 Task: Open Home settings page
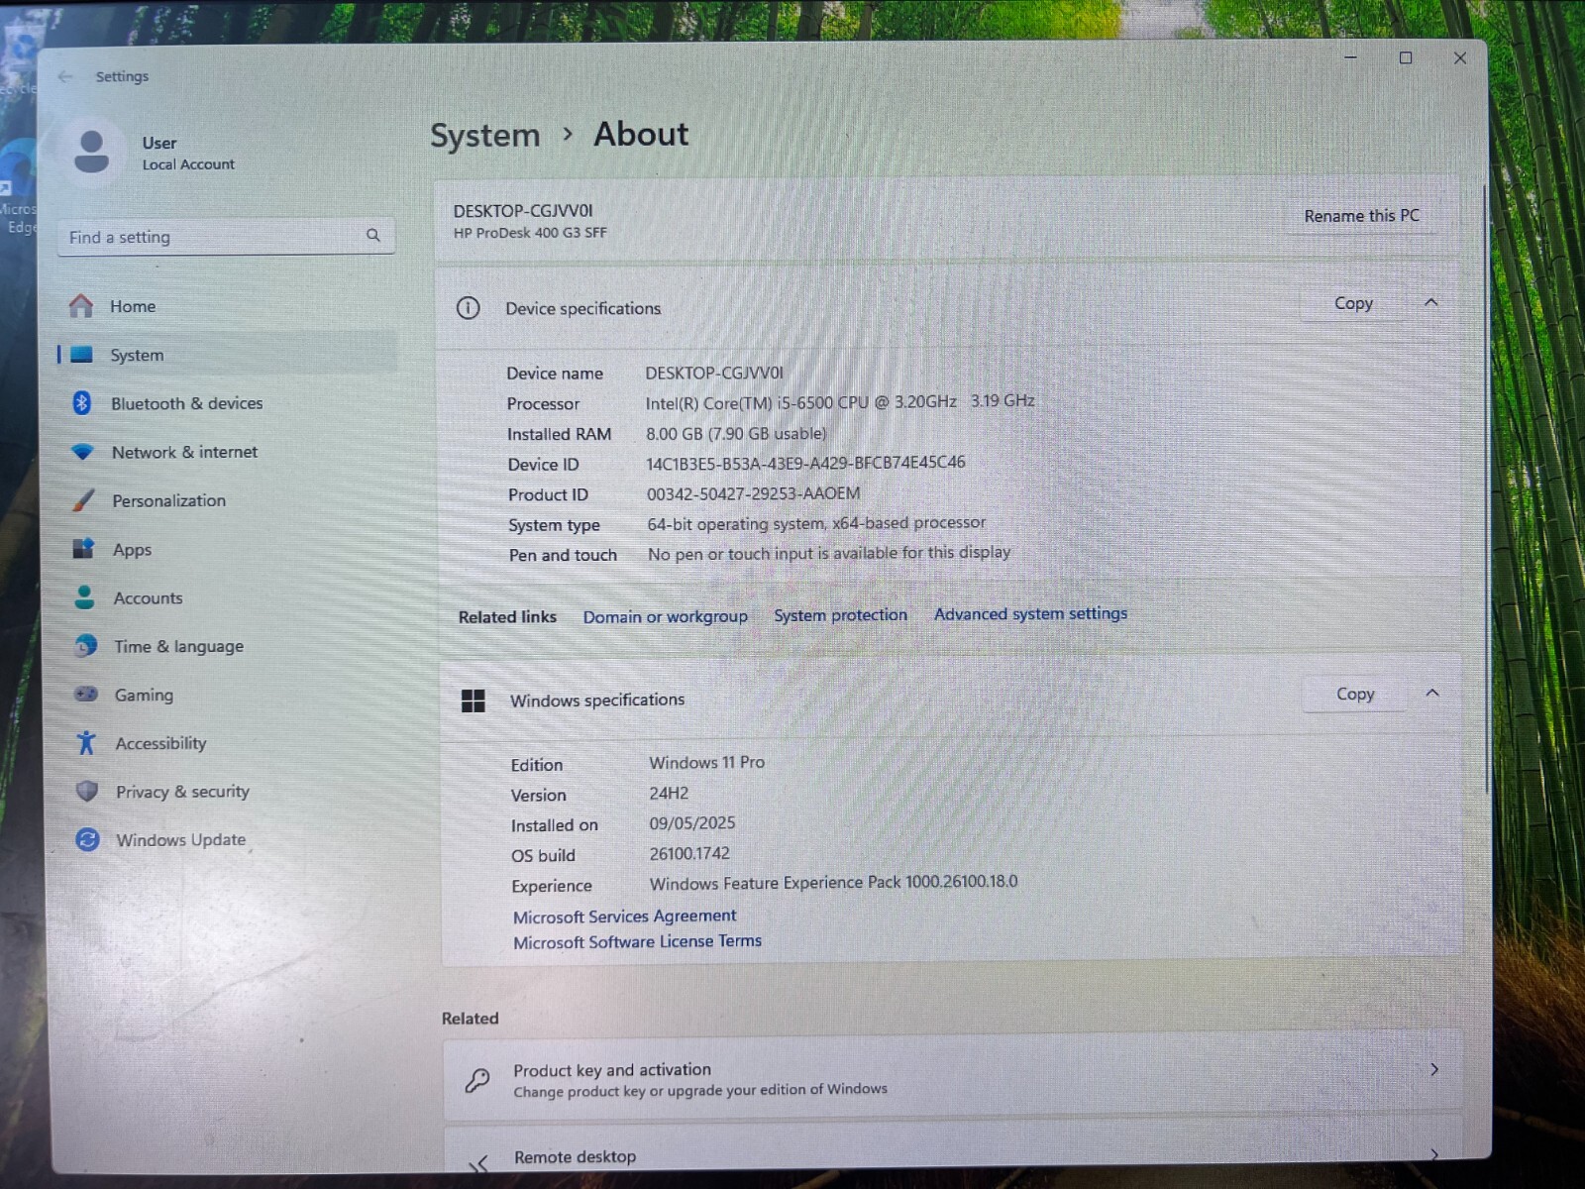pyautogui.click(x=228, y=306)
